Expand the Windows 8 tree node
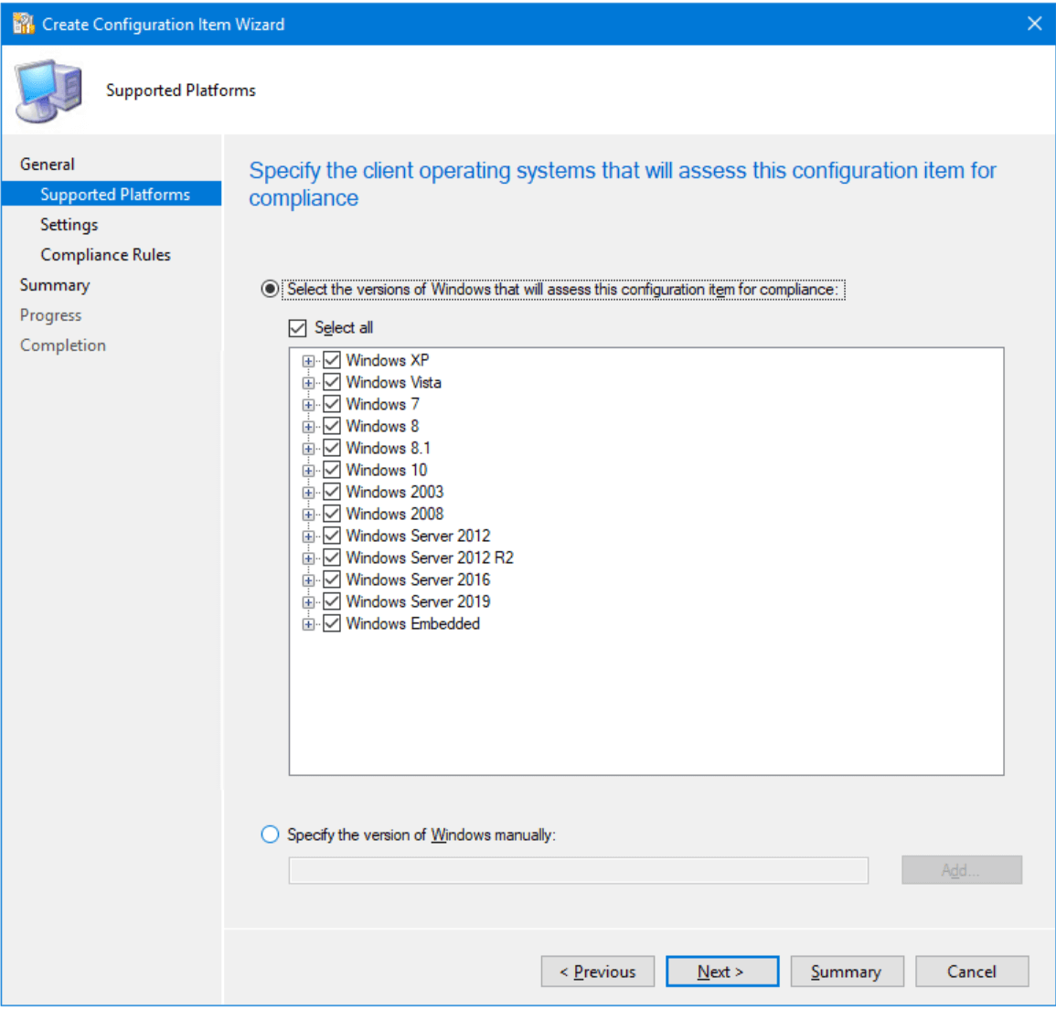 (308, 427)
